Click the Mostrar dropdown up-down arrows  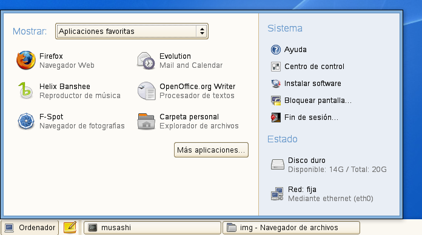[x=202, y=31]
